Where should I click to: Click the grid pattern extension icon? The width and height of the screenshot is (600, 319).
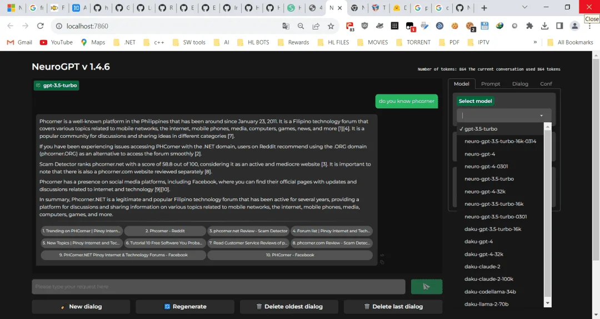tap(394, 26)
